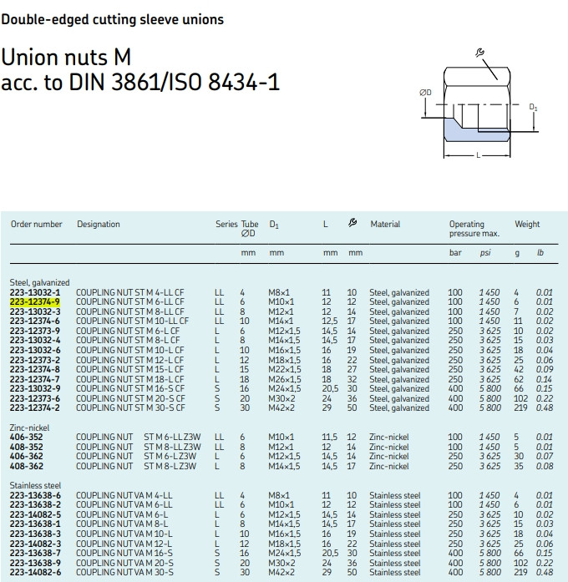The width and height of the screenshot is (568, 582).
Task: Click the Material column header
Action: click(x=385, y=224)
